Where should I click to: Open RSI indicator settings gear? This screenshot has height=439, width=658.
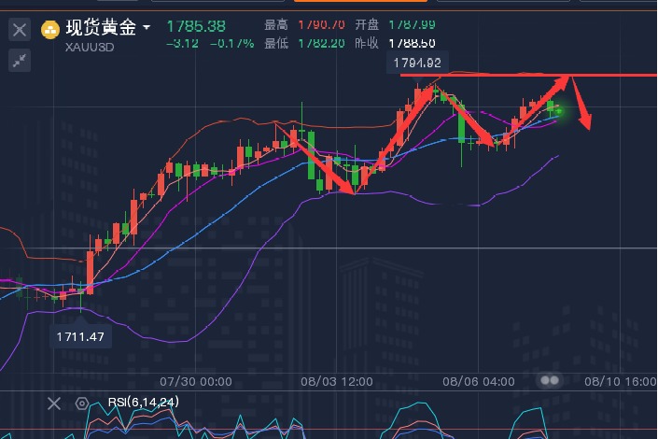coord(82,404)
